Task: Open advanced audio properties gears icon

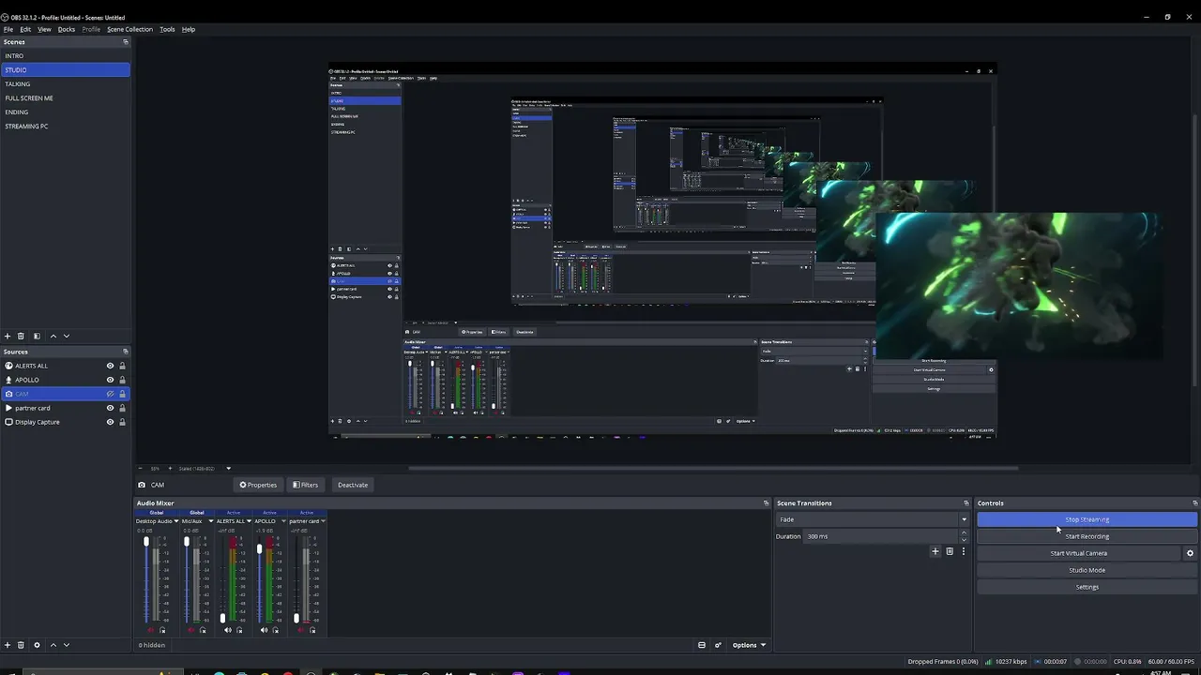Action: point(718,645)
